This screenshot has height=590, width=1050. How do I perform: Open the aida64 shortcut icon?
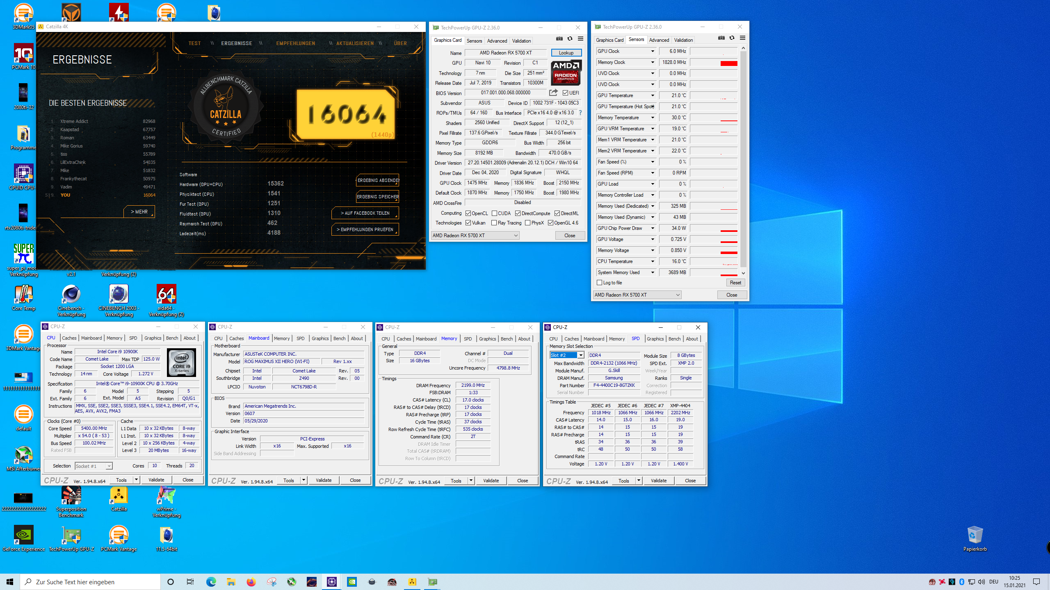(x=166, y=300)
